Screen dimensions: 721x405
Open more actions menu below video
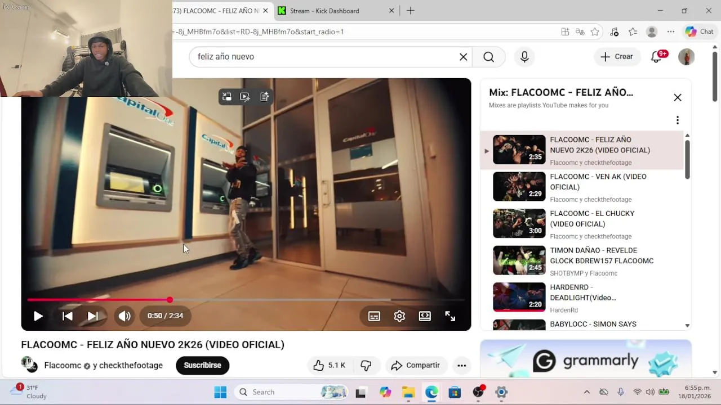tap(461, 366)
